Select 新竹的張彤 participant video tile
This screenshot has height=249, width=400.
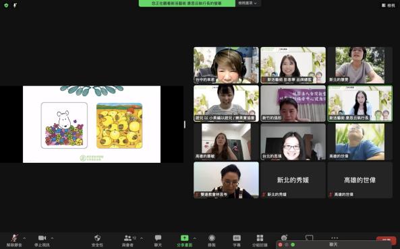point(293,104)
